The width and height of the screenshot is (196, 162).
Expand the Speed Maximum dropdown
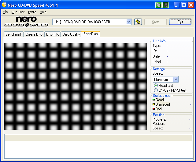(x=176, y=79)
